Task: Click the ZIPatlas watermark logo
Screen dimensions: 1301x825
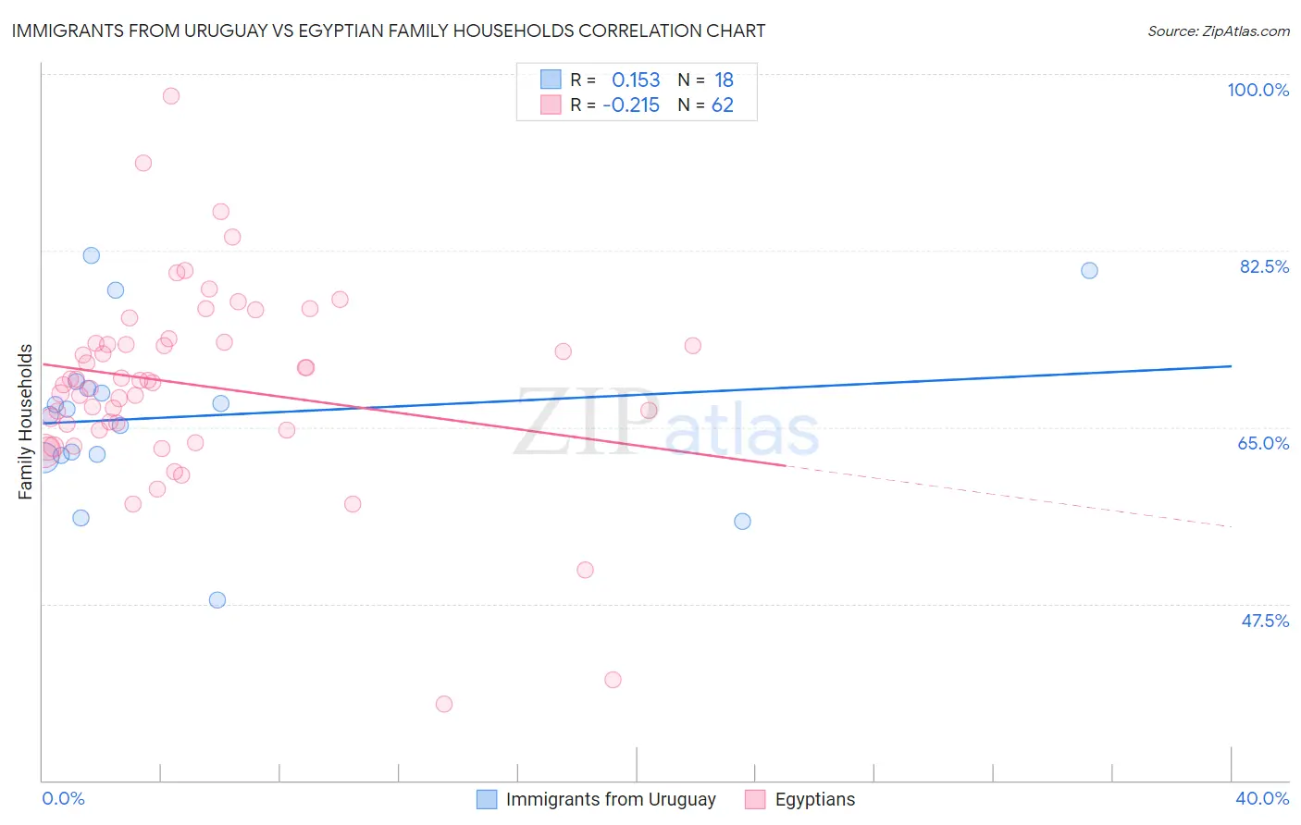Action: [666, 424]
